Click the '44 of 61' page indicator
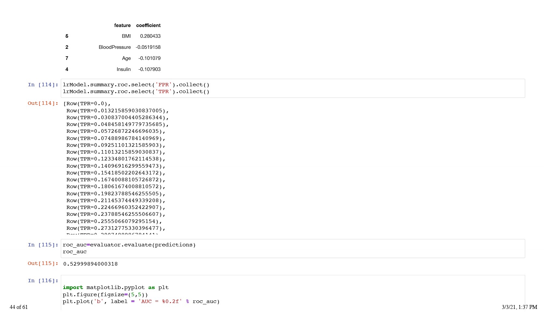The width and height of the screenshot is (547, 332). click(x=19, y=307)
